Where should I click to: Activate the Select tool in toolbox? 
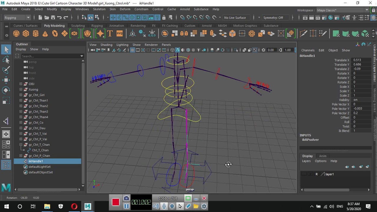coord(6,49)
